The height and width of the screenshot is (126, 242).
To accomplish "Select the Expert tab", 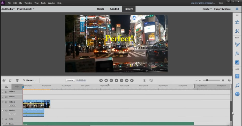I will [128, 9].
